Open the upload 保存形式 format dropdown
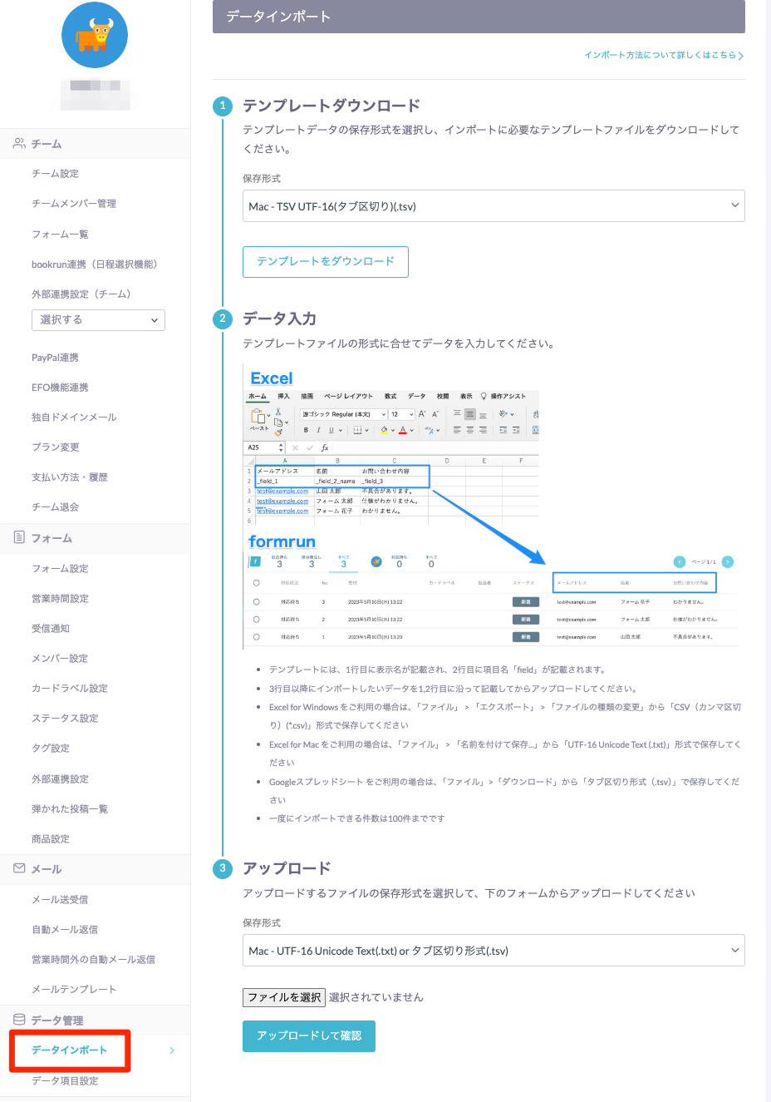 [494, 951]
